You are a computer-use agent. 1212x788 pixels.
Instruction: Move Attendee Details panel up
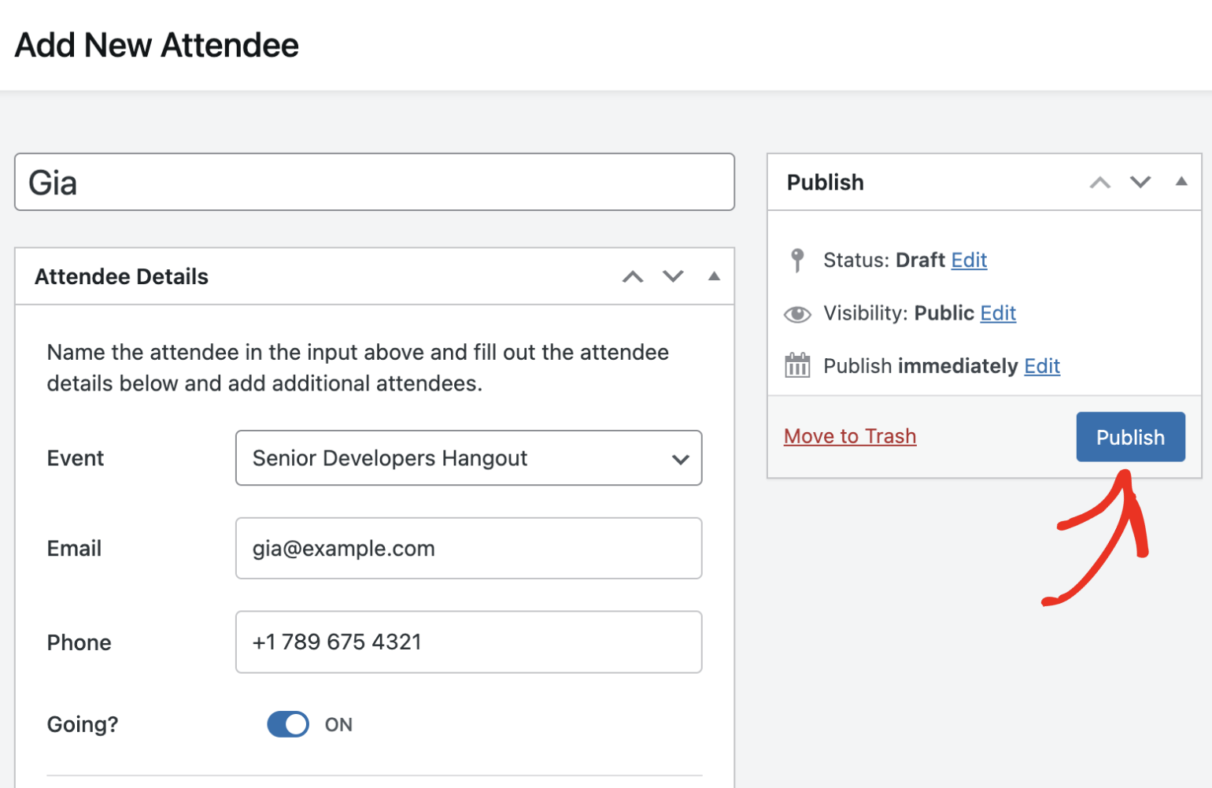coord(633,276)
